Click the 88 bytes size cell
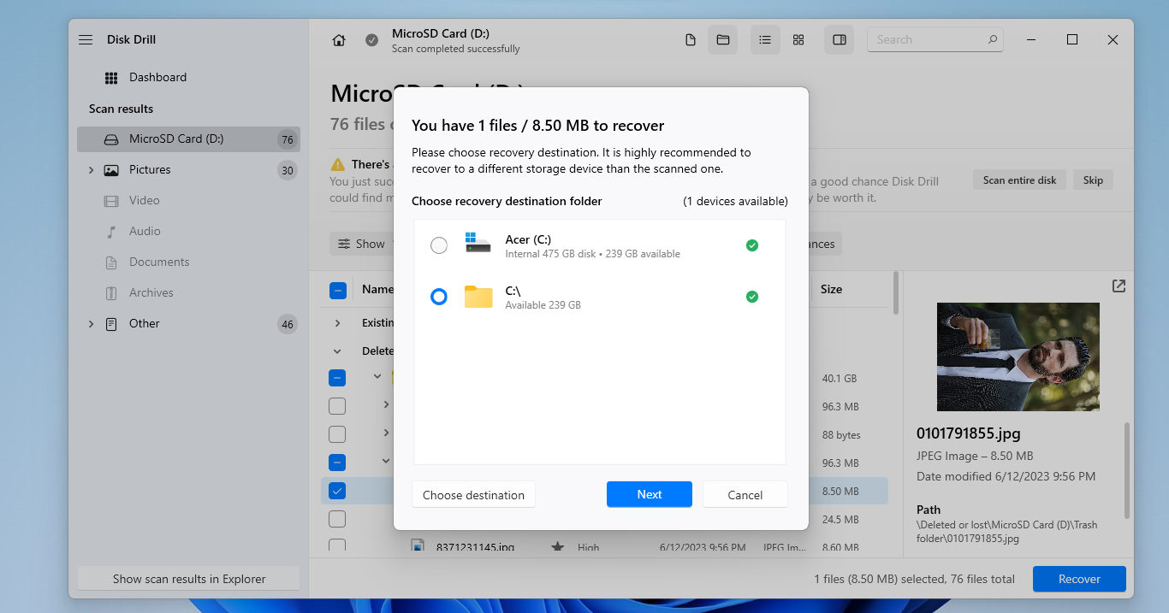The height and width of the screenshot is (613, 1169). (841, 434)
